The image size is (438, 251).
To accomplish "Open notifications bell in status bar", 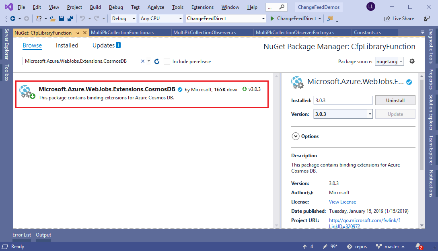I will pos(419,247).
